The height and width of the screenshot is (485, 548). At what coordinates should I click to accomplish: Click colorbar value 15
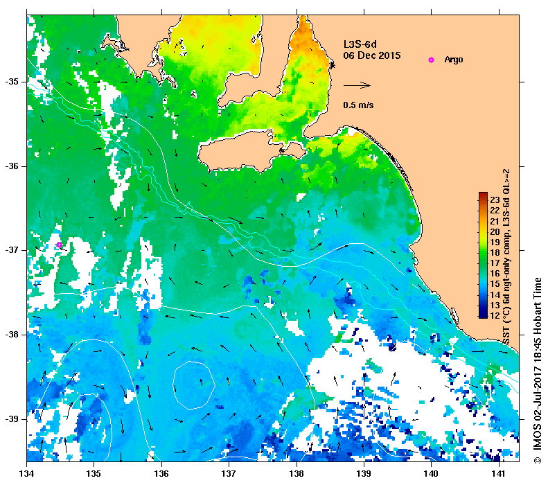[495, 284]
